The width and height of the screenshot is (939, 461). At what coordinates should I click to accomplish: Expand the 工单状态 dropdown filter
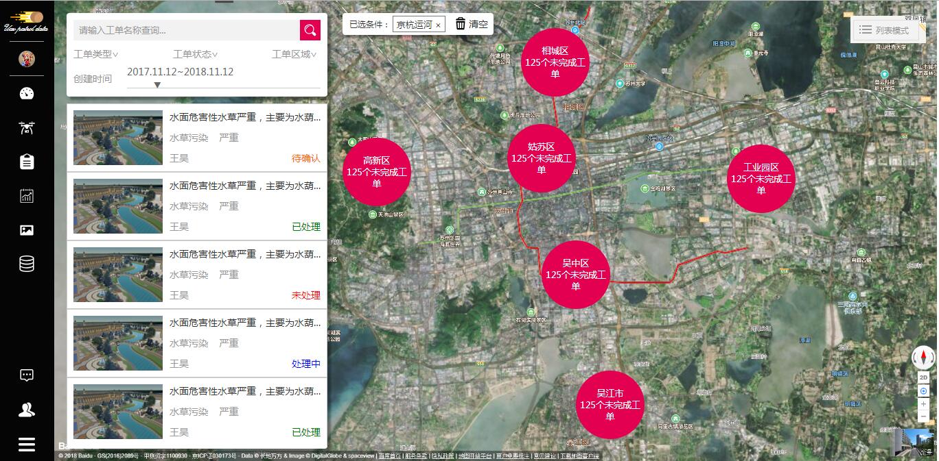(x=196, y=54)
